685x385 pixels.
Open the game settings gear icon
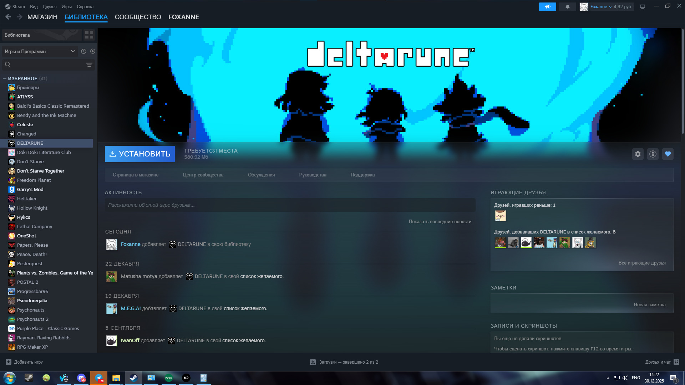click(x=638, y=154)
